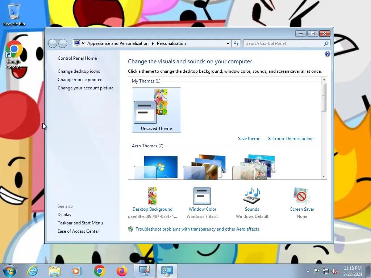Open Desktop Background icon
Image resolution: width=371 pixels, height=278 pixels.
[x=153, y=196]
